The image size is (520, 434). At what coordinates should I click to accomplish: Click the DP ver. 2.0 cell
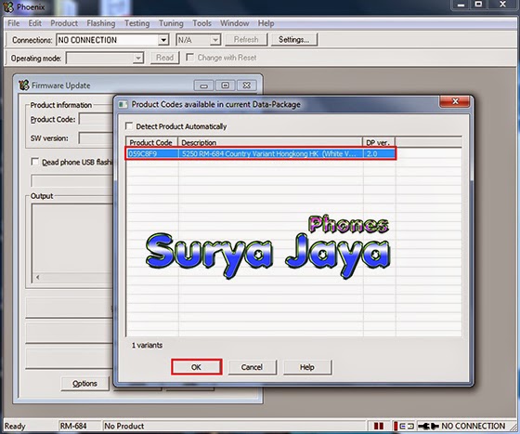[379, 153]
